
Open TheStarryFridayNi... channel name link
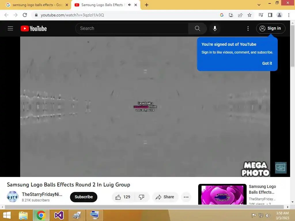42,194
